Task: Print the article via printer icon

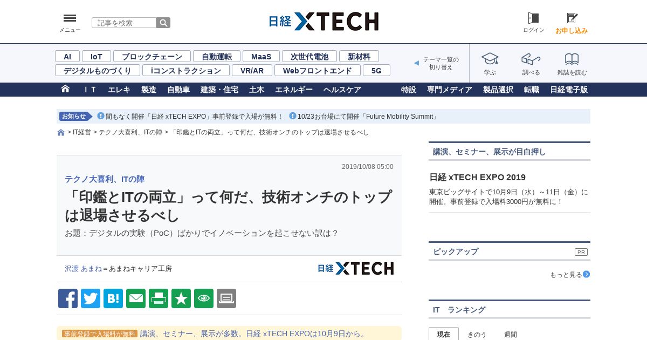Action: pos(159,298)
